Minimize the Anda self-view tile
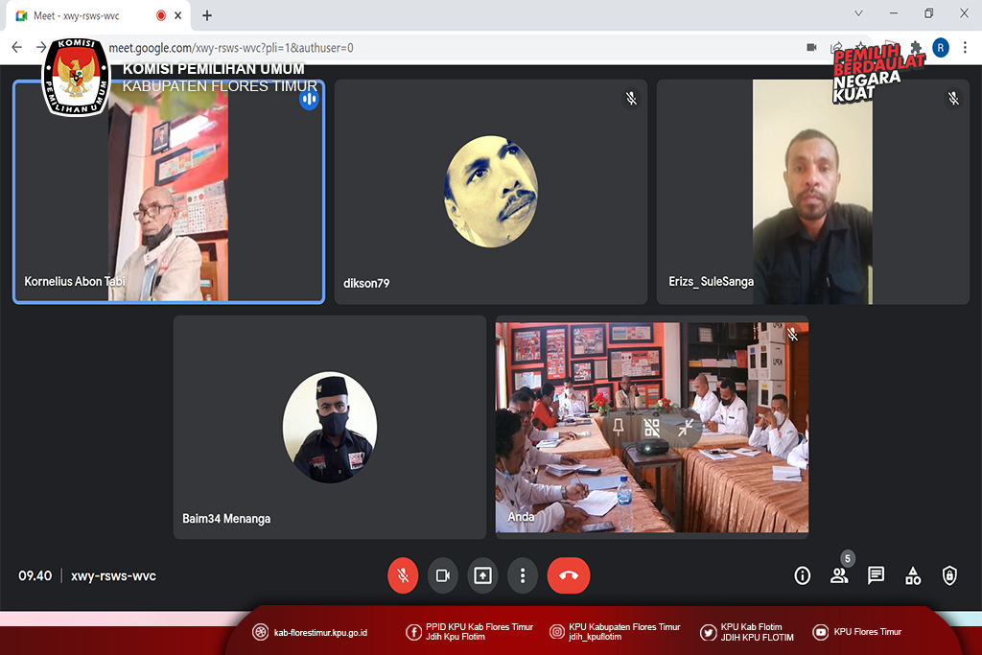Viewport: 982px width, 655px height. tap(686, 428)
